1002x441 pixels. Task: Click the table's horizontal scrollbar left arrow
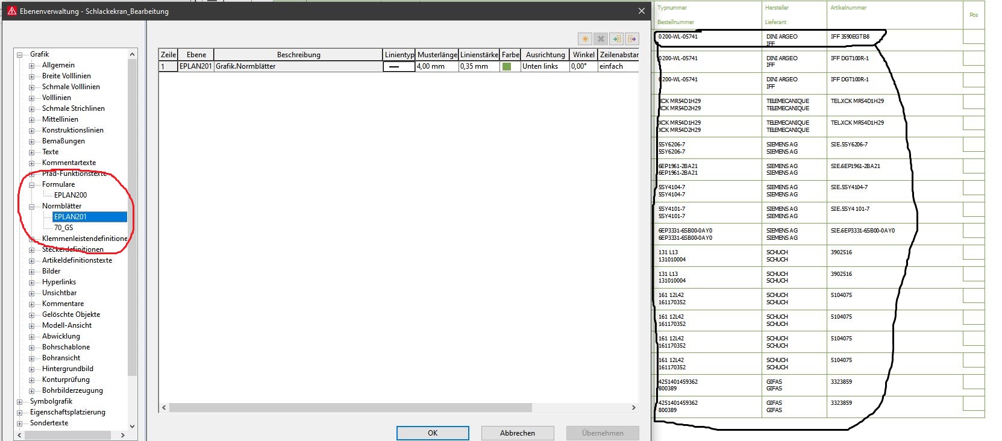point(164,408)
